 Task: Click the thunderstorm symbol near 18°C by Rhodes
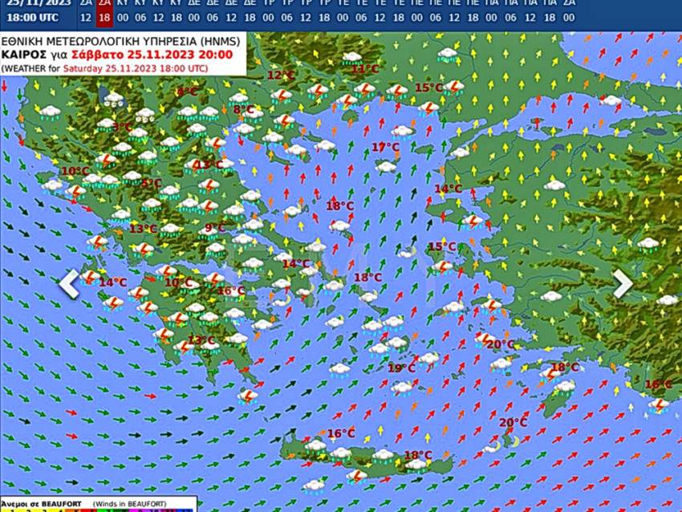[550, 373]
